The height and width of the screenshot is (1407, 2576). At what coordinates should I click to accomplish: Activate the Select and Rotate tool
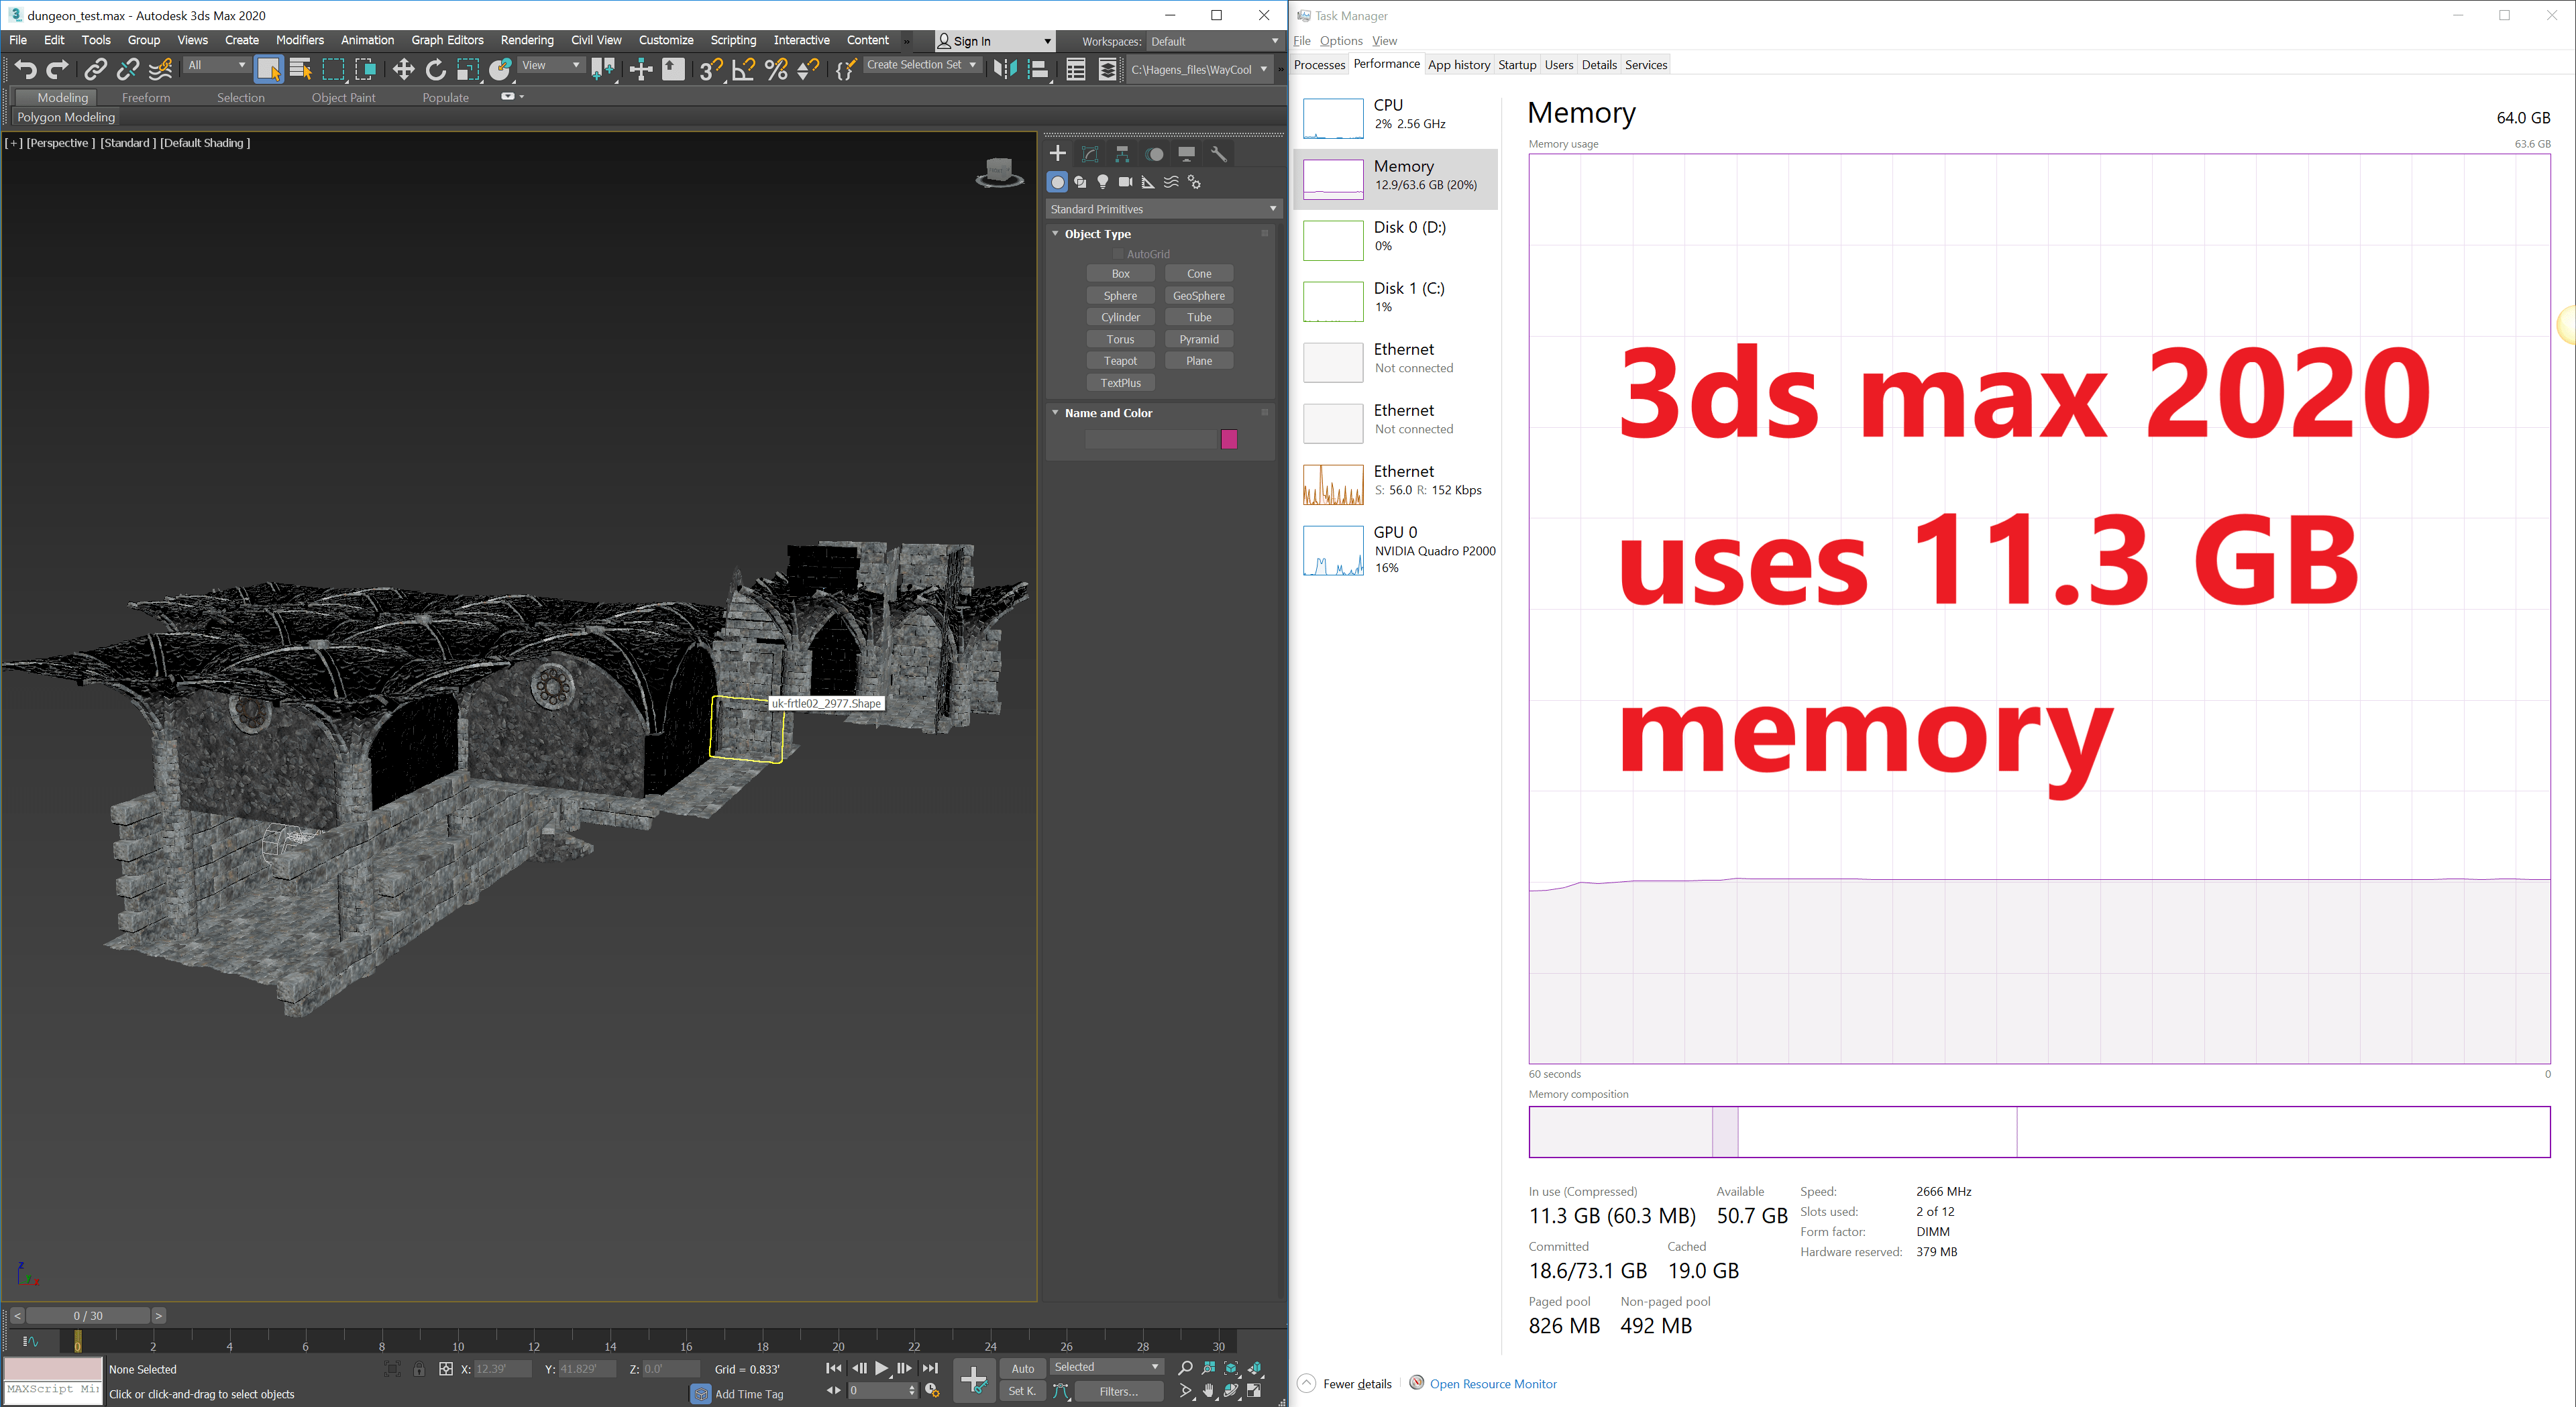coord(436,69)
